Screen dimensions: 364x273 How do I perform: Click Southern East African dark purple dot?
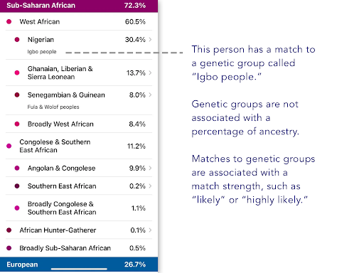pyautogui.click(x=17, y=186)
